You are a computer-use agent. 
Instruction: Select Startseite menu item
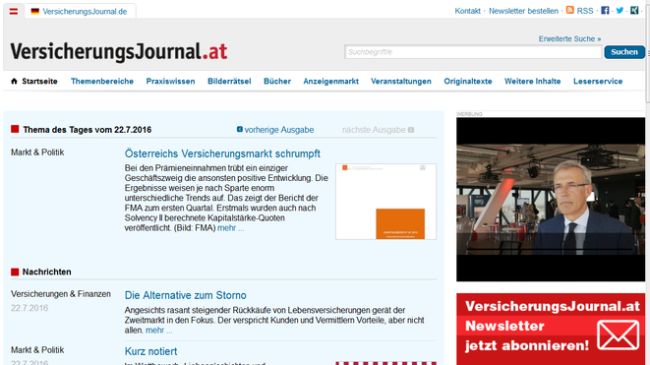pos(39,82)
